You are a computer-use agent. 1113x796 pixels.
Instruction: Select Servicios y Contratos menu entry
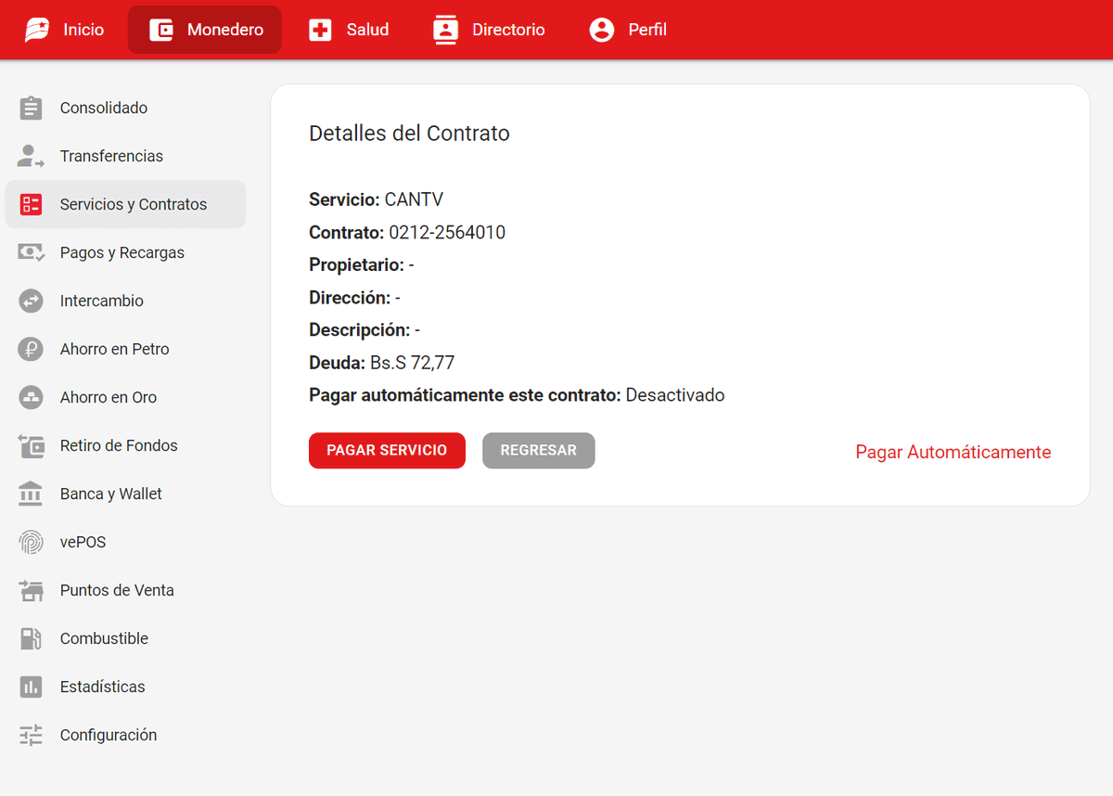click(125, 204)
